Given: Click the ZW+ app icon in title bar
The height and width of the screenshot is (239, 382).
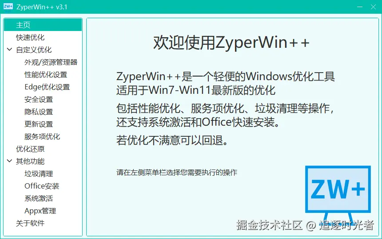Looking at the screenshot, I should pyautogui.click(x=8, y=7).
